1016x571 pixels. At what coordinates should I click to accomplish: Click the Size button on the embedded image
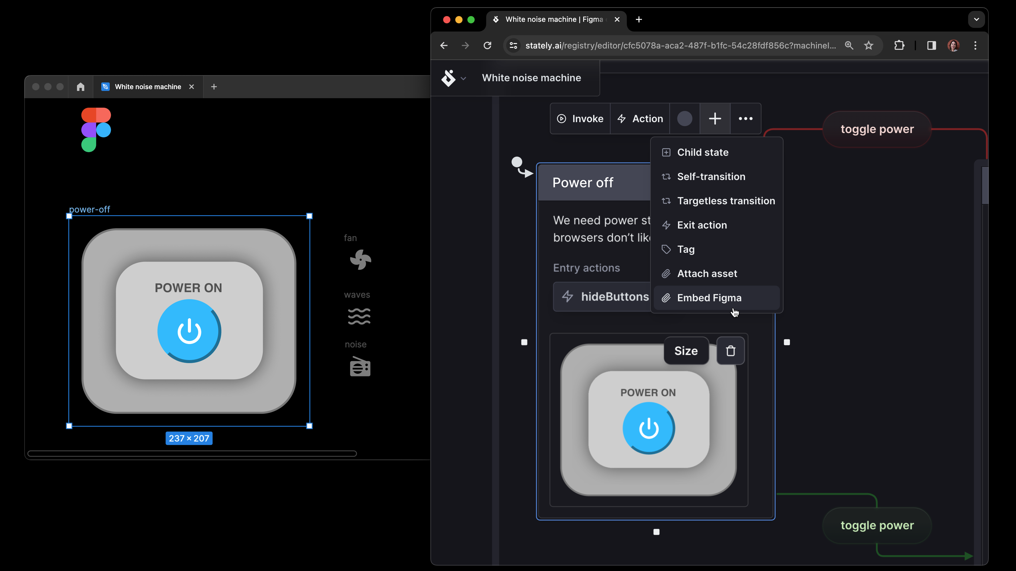click(x=686, y=351)
